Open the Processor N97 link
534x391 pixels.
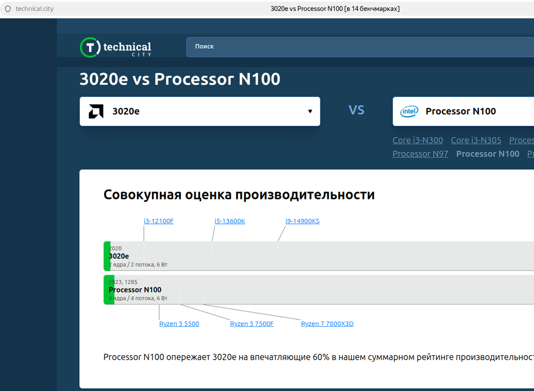pyautogui.click(x=420, y=154)
